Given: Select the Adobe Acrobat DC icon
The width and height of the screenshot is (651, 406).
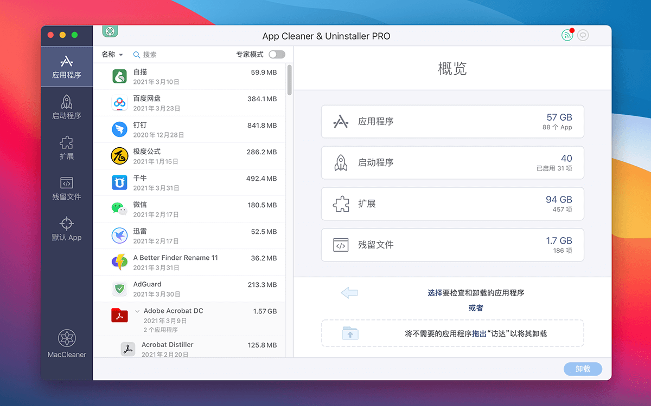Looking at the screenshot, I should pyautogui.click(x=119, y=315).
